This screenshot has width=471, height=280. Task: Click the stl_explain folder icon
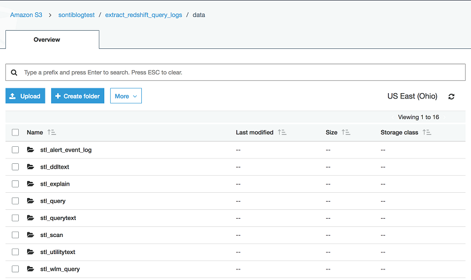pos(31,184)
